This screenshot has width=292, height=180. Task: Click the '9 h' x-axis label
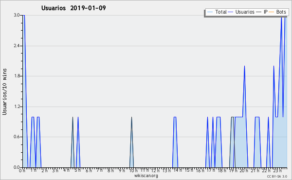(122, 171)
